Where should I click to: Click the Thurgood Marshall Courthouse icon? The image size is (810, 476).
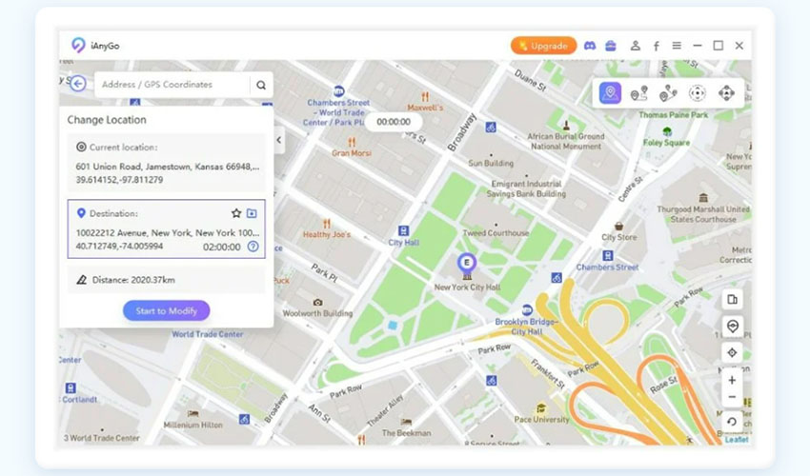pos(703,198)
